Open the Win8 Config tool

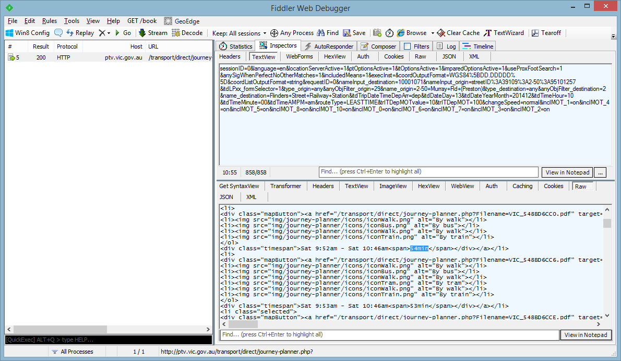point(27,33)
